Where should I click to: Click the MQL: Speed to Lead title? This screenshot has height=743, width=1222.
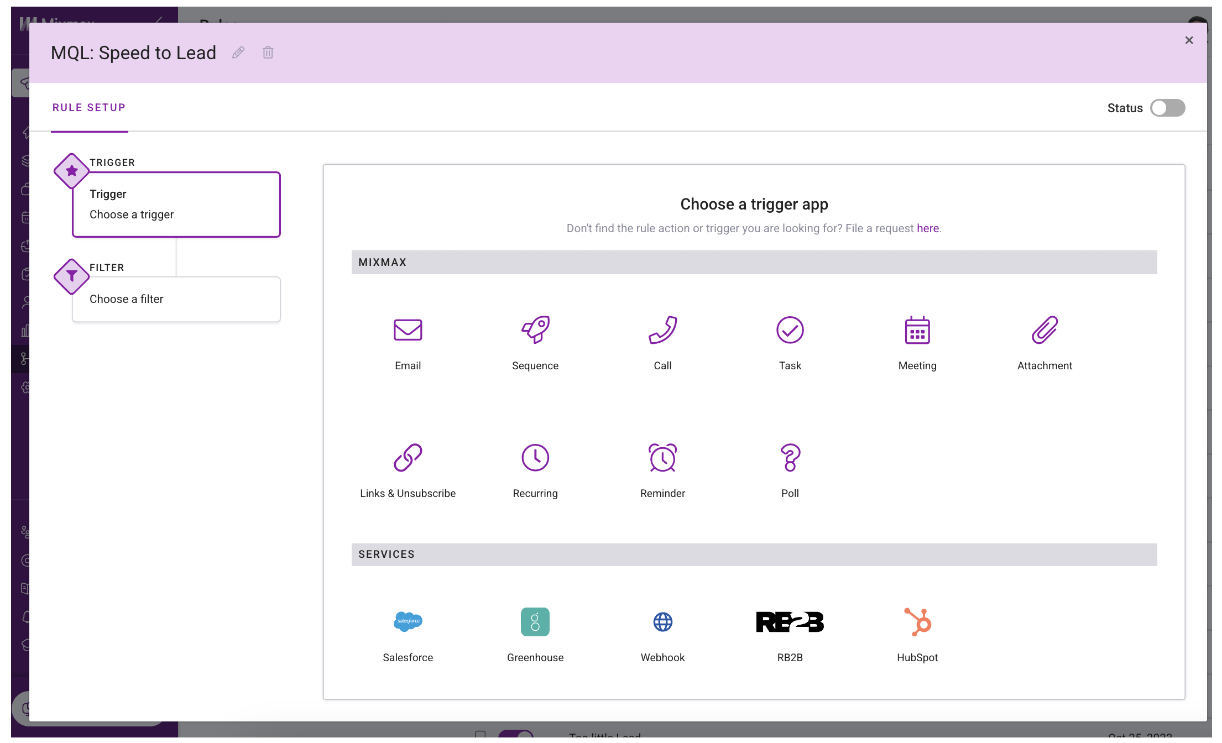coord(133,53)
